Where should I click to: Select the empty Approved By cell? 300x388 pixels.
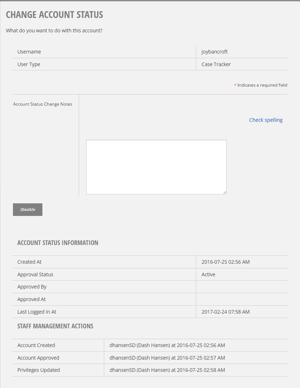click(242, 287)
